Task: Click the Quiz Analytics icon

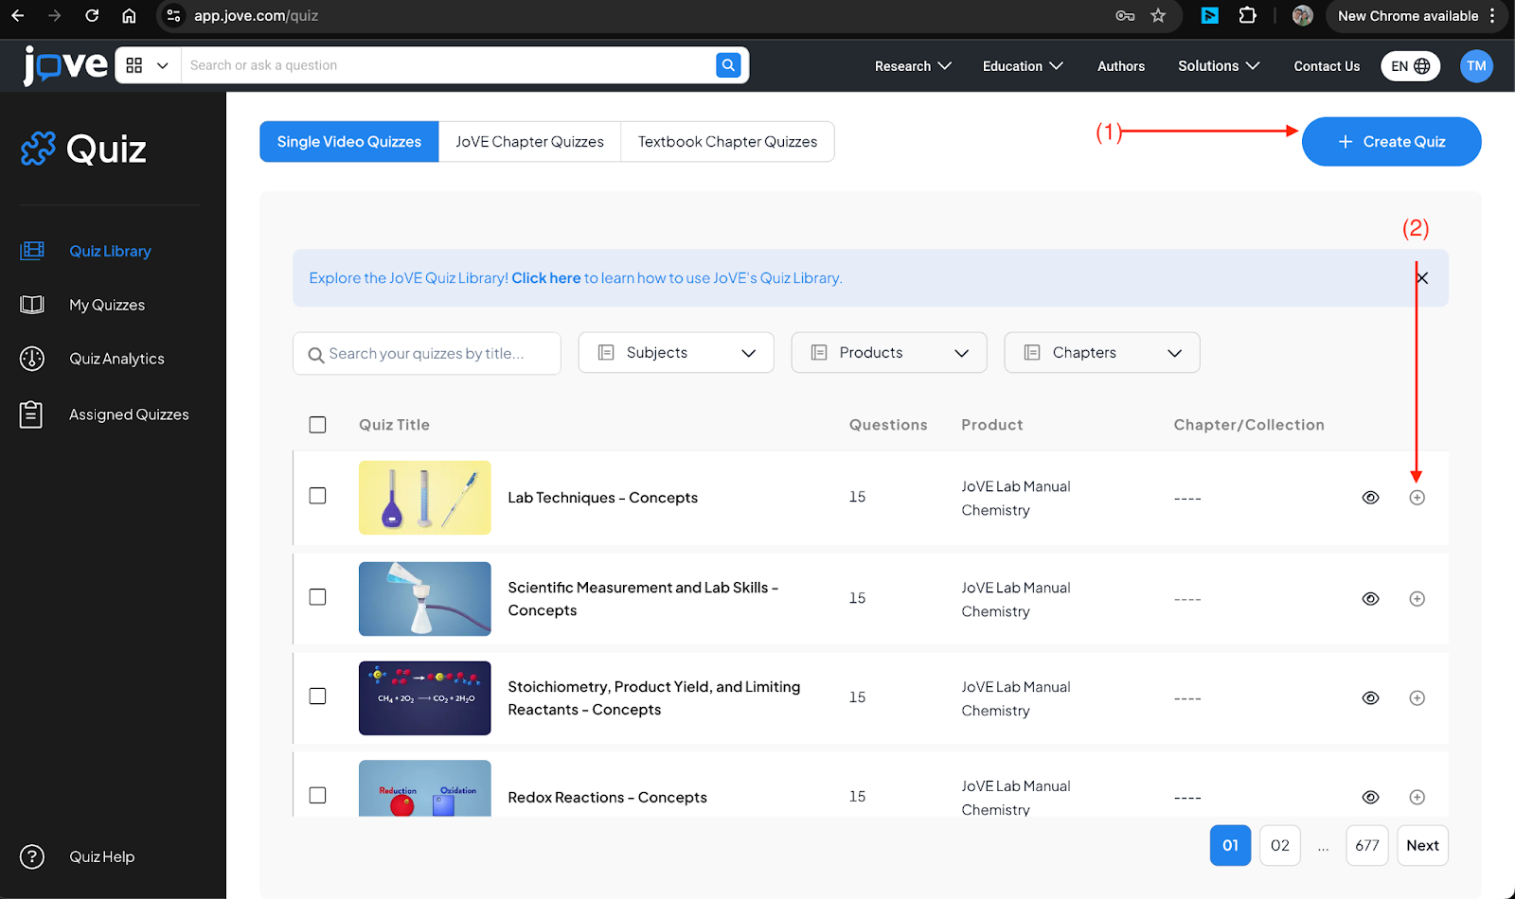Action: [32, 359]
